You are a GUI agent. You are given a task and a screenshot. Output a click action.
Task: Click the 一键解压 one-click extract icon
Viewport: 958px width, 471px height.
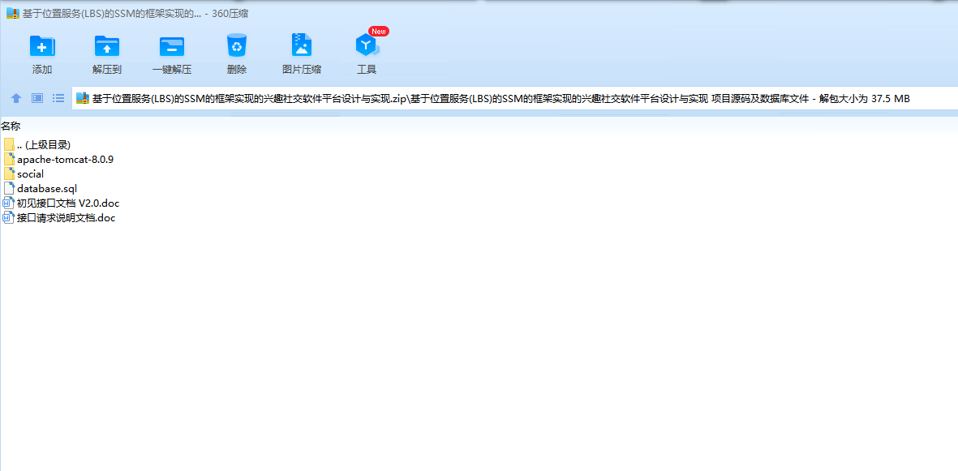click(x=172, y=46)
